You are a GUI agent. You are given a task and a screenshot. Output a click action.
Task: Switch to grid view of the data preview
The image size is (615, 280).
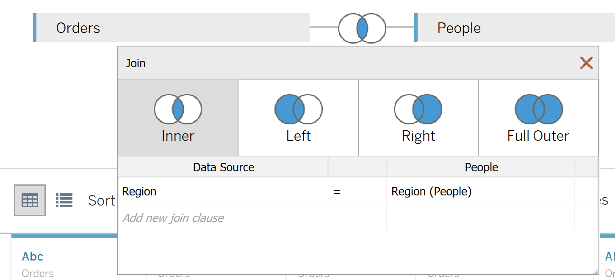(30, 200)
